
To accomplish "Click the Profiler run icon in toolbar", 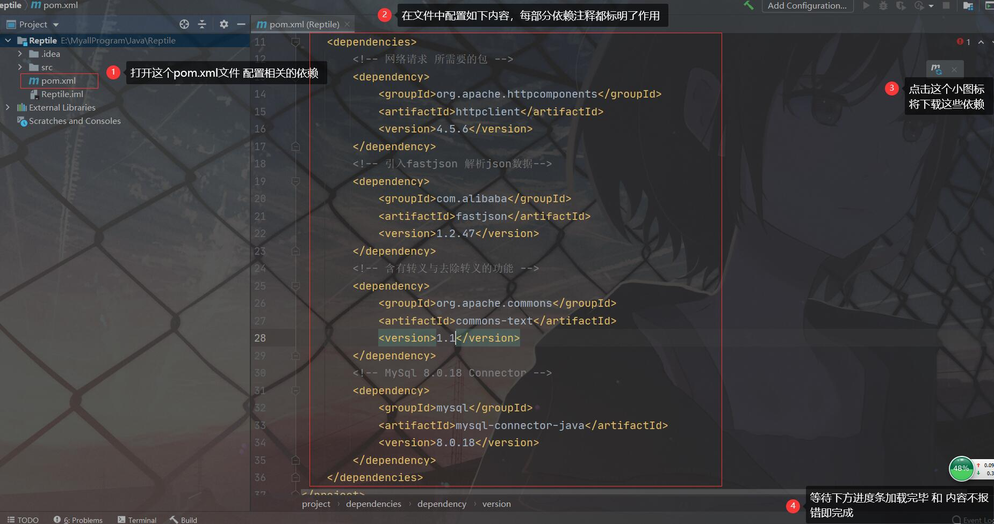I will 919,5.
